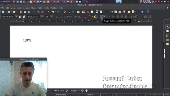Find previous with the up arrow
Image resolution: width=170 pixels, height=96 pixels.
click(x=82, y=91)
